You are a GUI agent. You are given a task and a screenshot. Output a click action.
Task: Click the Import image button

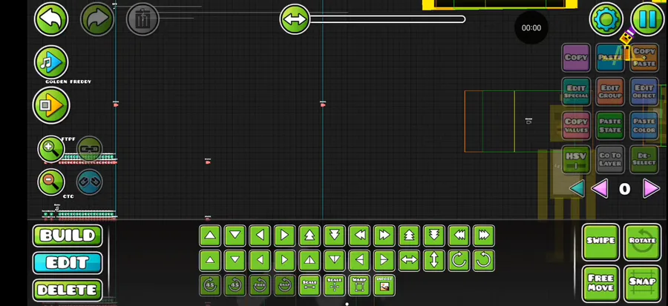[x=384, y=285]
